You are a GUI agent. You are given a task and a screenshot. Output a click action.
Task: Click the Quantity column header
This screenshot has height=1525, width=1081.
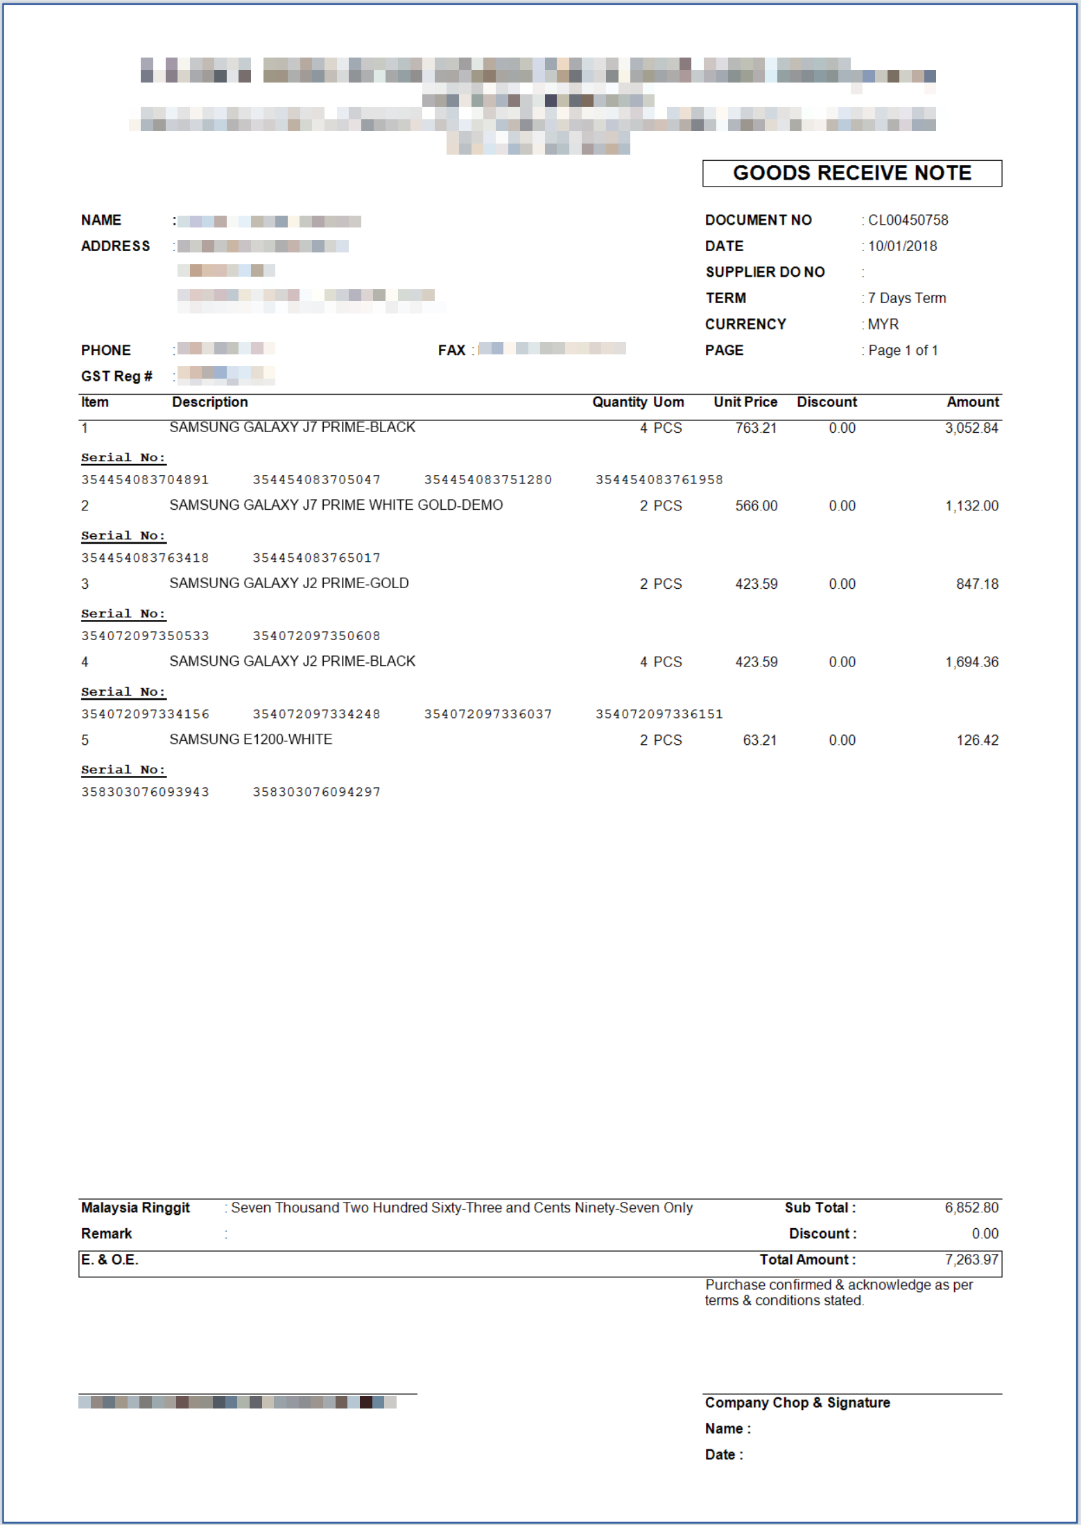620,402
